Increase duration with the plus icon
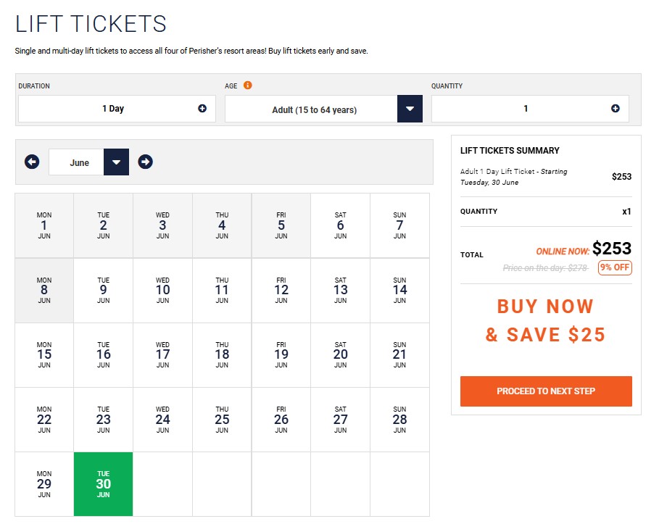Viewport: 667px width, 524px height. (202, 109)
